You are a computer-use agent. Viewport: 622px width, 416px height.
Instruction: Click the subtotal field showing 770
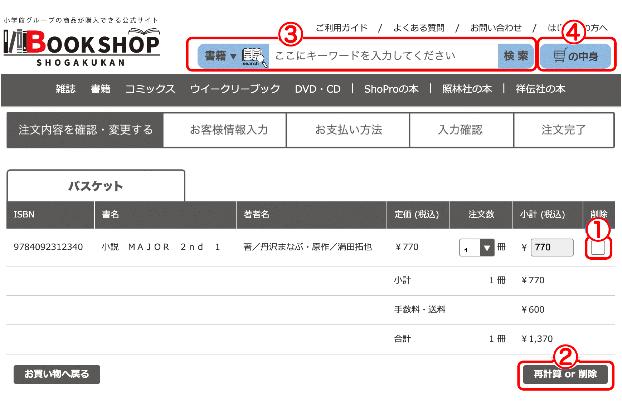pos(551,248)
